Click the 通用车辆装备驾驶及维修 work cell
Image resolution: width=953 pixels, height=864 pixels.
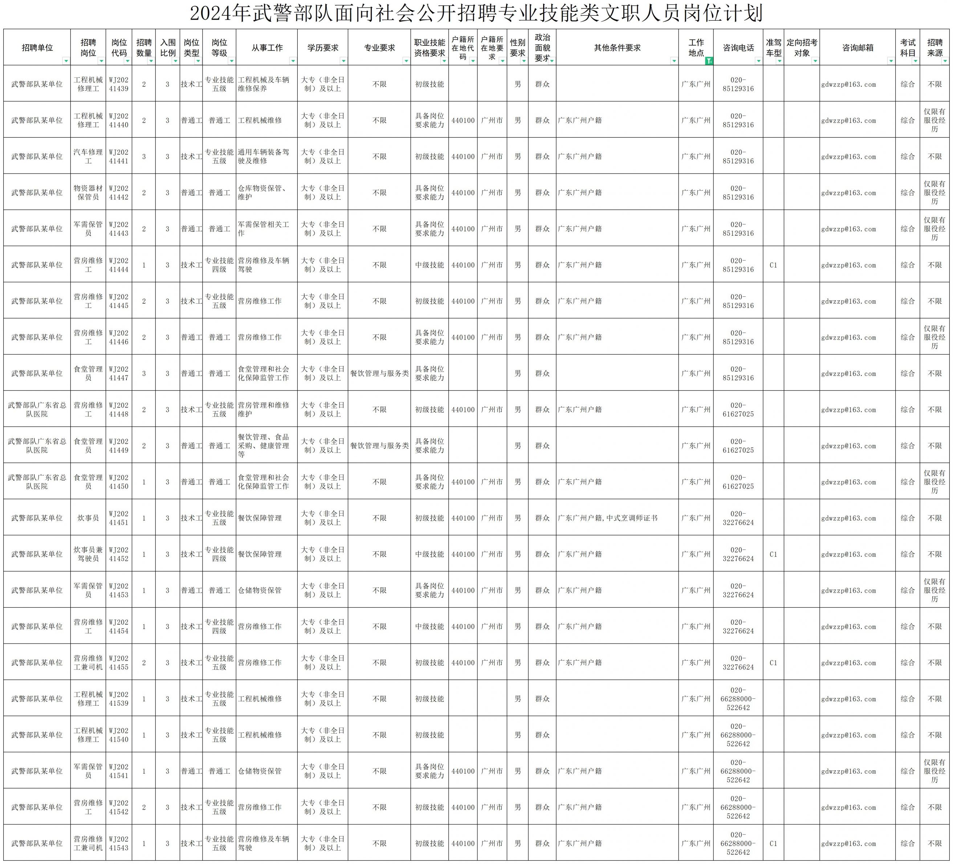(x=267, y=157)
